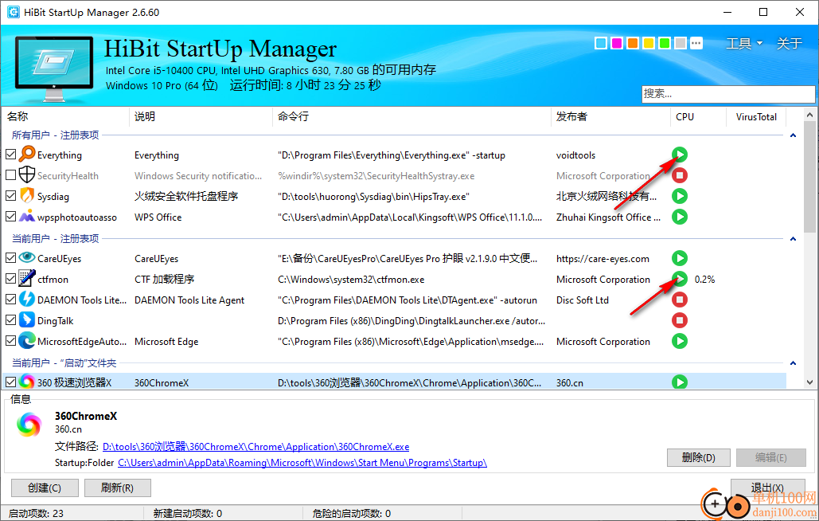Click the 360 browser icon in the list row
The image size is (819, 521).
[26, 382]
